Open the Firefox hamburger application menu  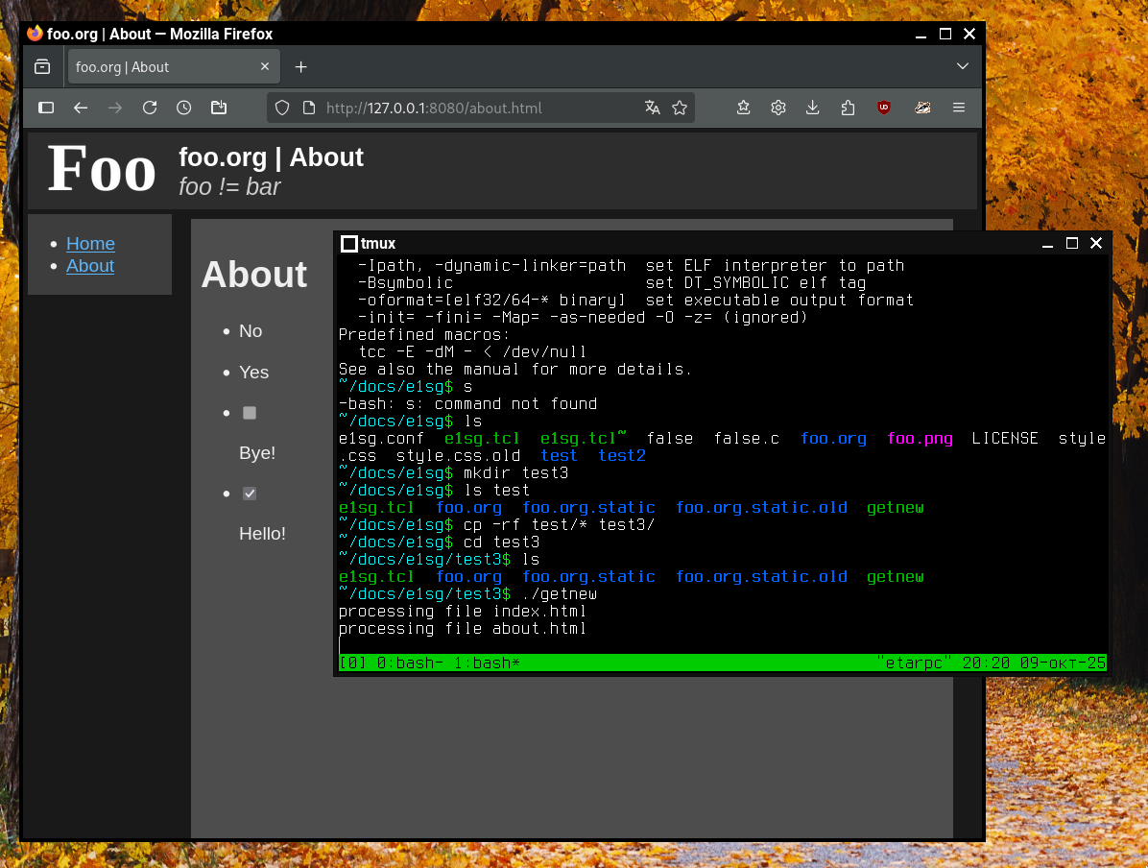click(958, 108)
